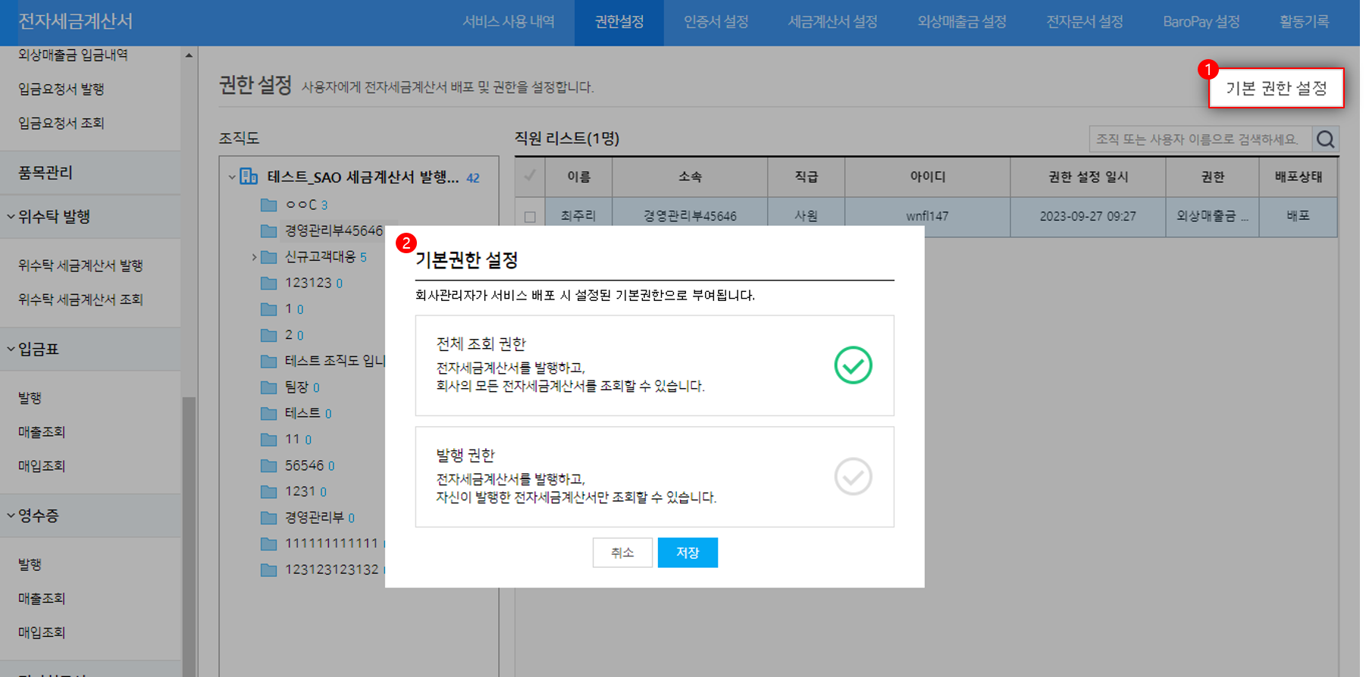Click the 전자세금계산서 header title
This screenshot has width=1369, height=677.
75,21
